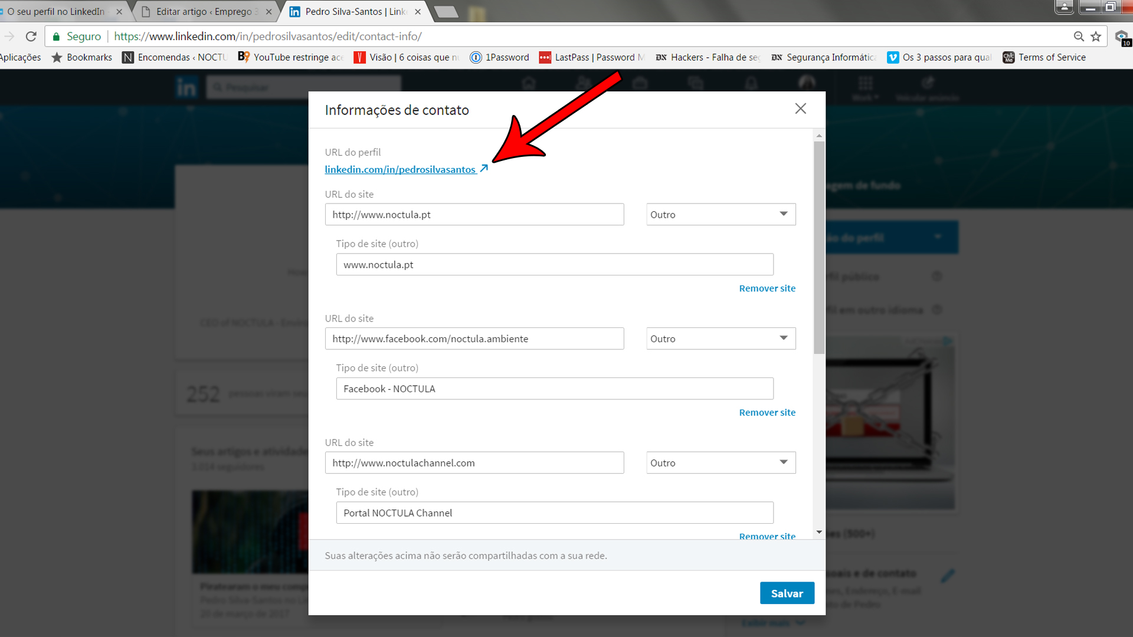
Task: Click the LinkedIn logo in the header
Action: click(x=186, y=87)
